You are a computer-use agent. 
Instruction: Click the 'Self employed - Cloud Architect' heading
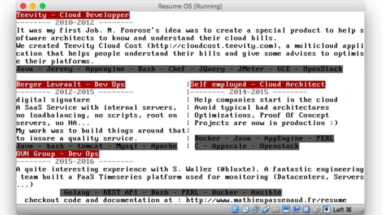[x=258, y=84]
